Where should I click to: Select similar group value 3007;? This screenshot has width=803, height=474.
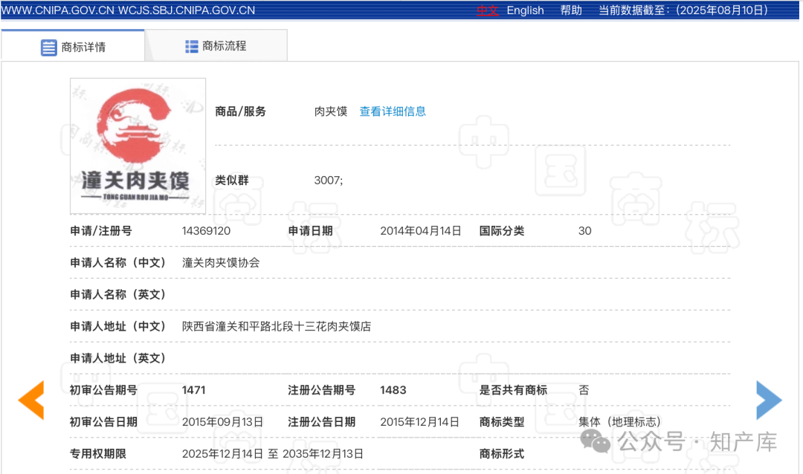(x=329, y=181)
